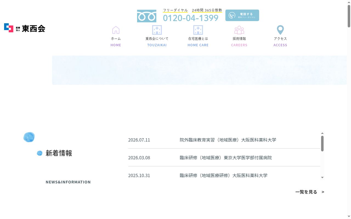This screenshot has height=219, width=351.
Task: Open the HOME menu label
Action: (x=116, y=45)
